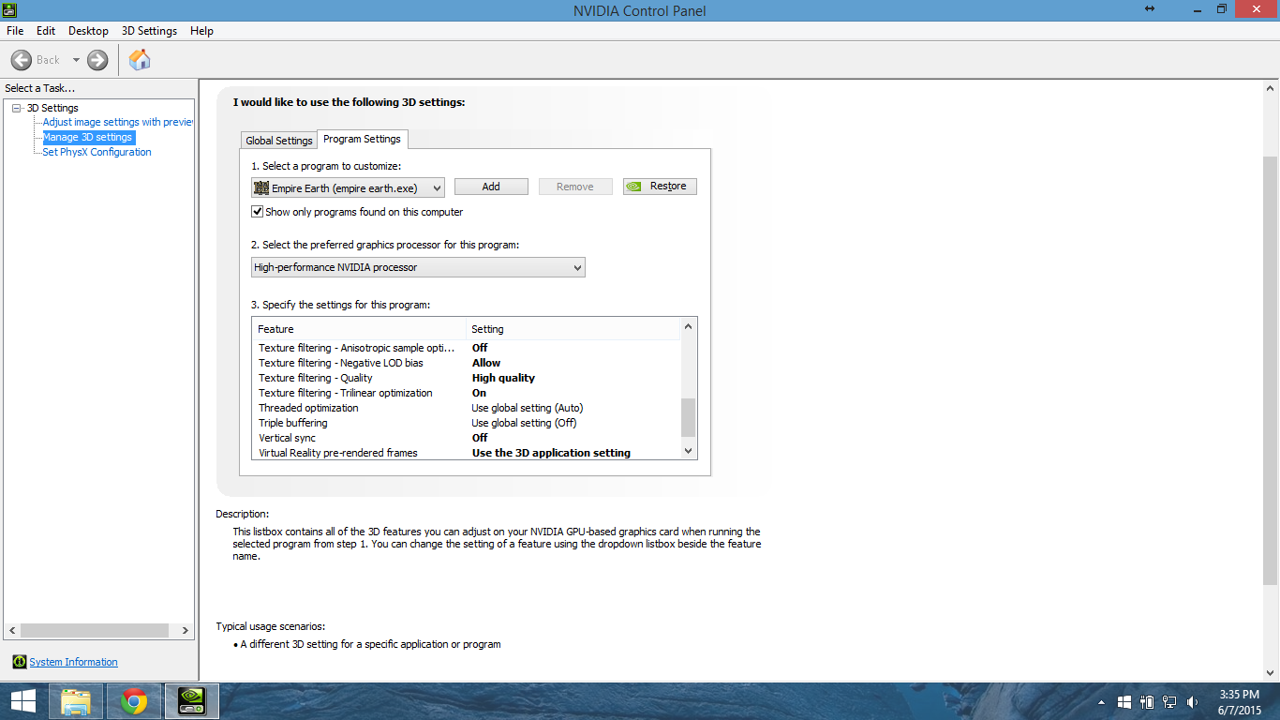
Task: Click the NVIDIA Control Panel taskbar icon
Action: click(192, 701)
